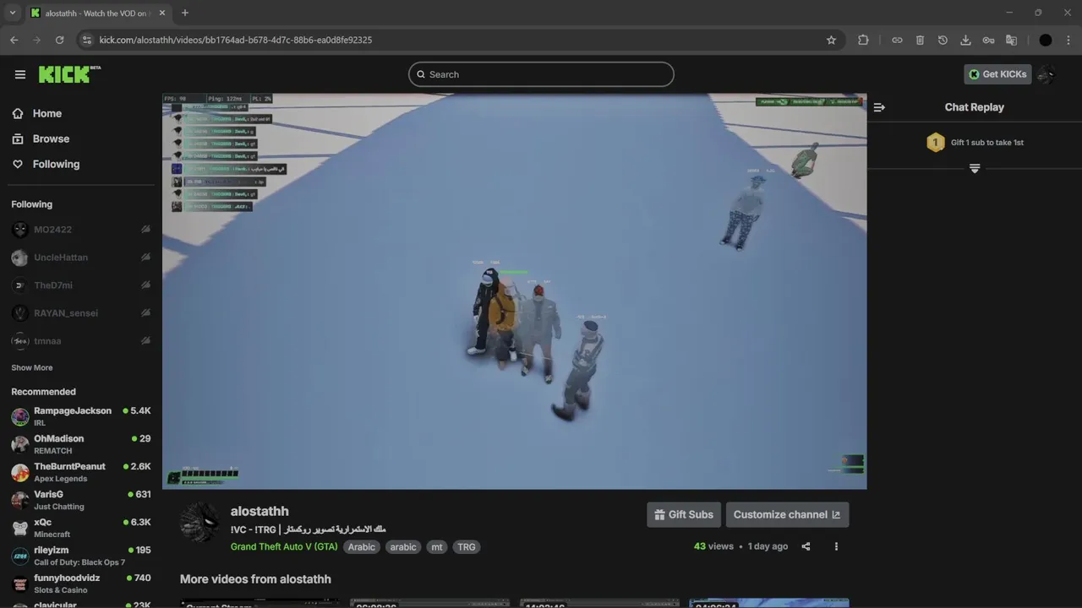The image size is (1082, 608).
Task: Click the offline icon next to UncleHattan
Action: [145, 258]
